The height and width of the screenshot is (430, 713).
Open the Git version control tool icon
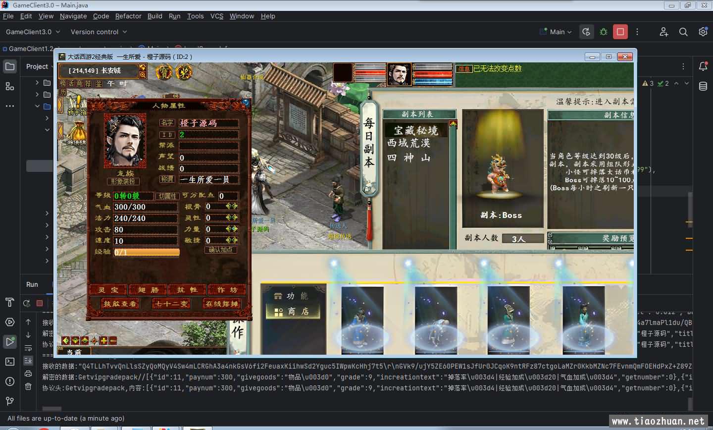(10, 401)
